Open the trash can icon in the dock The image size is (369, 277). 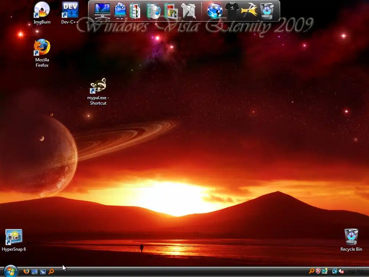click(267, 11)
